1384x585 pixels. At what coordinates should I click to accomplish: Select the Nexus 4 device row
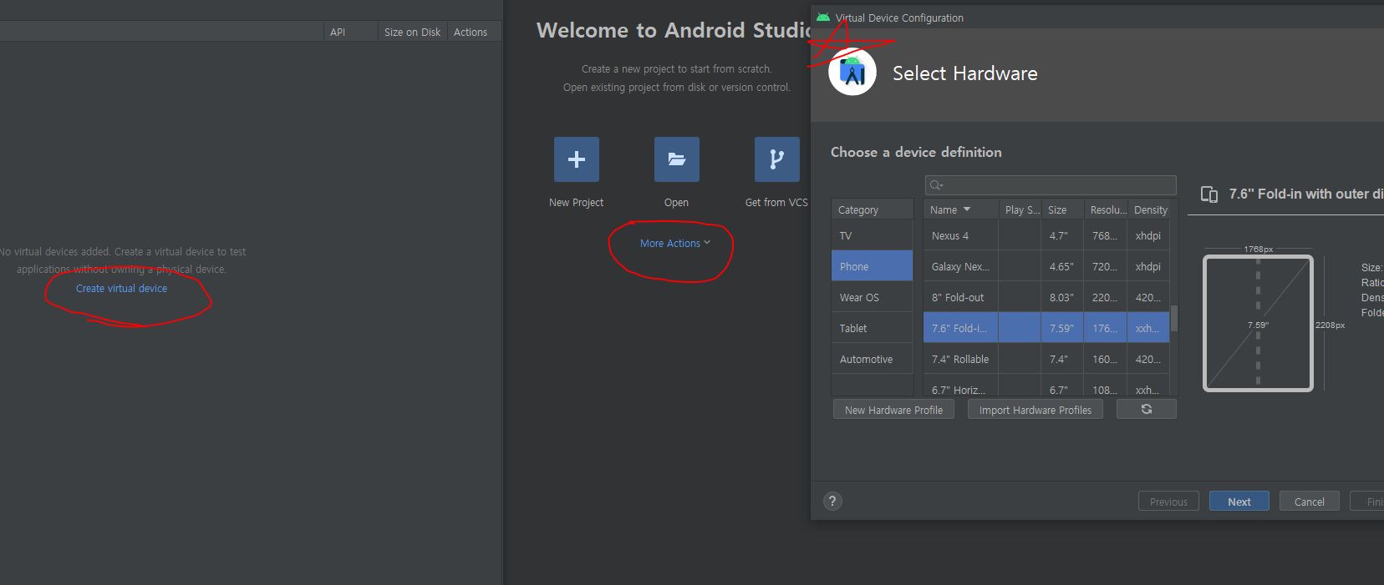point(1046,235)
